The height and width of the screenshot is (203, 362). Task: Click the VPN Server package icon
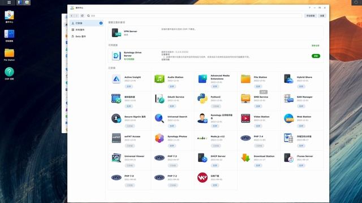pyautogui.click(x=117, y=33)
